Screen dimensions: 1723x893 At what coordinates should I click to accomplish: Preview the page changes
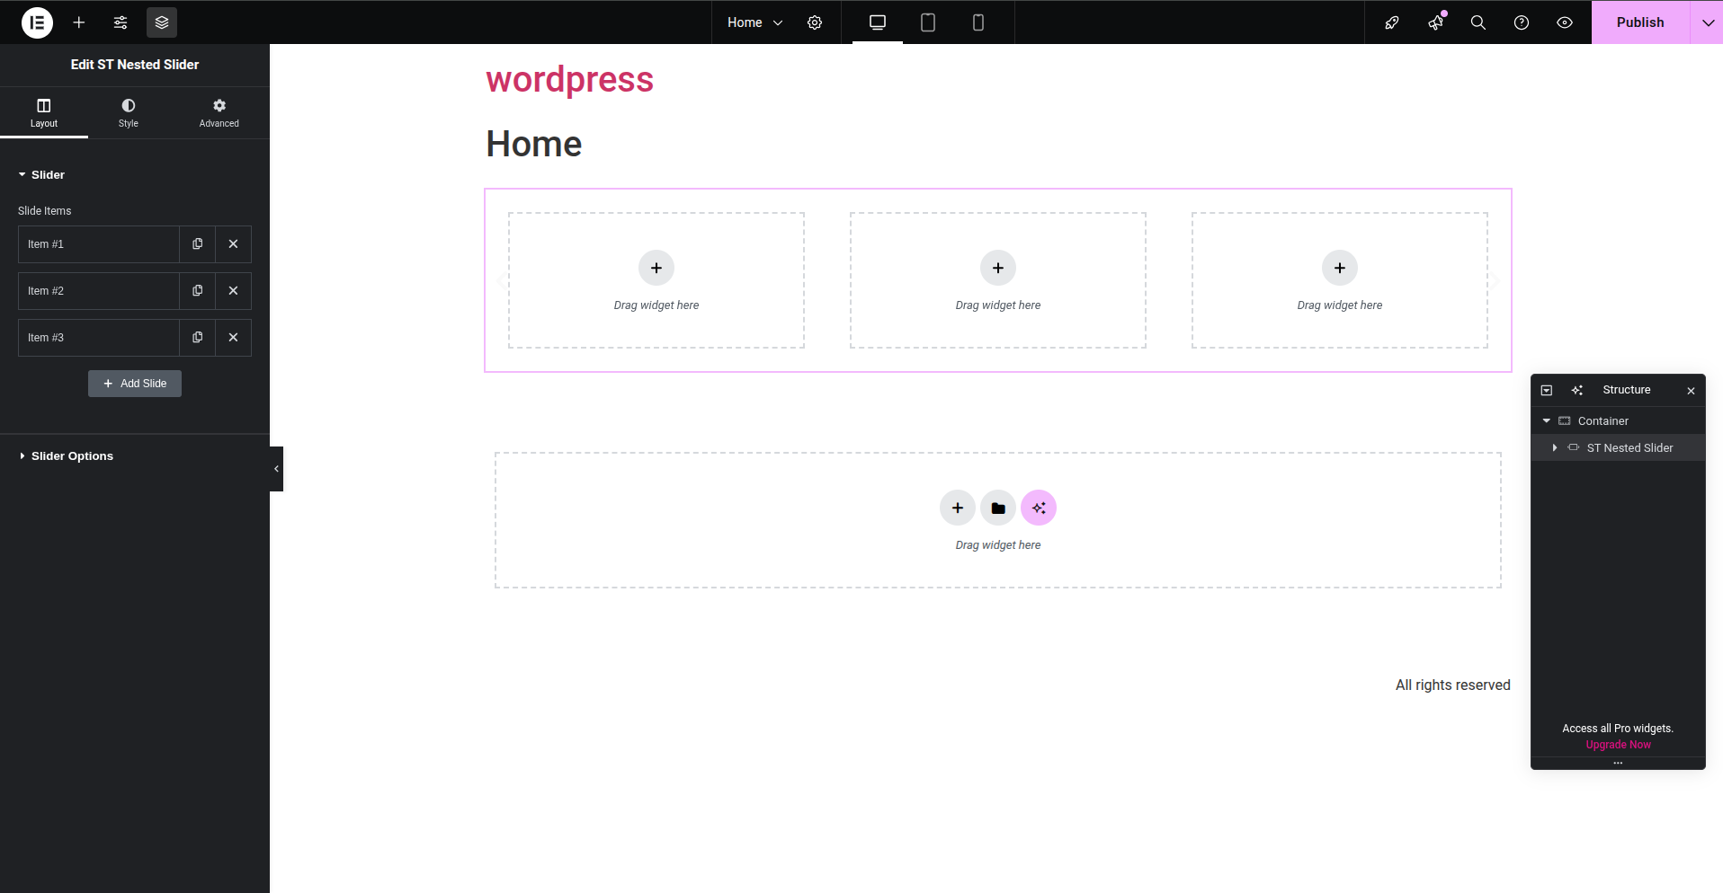1565,22
